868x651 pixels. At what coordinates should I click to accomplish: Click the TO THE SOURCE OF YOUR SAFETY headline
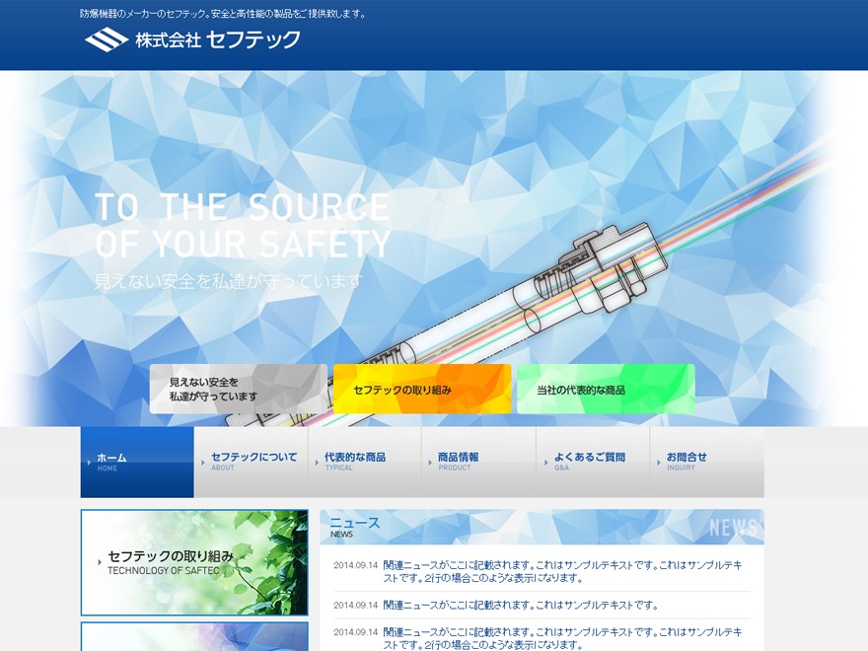click(x=243, y=225)
